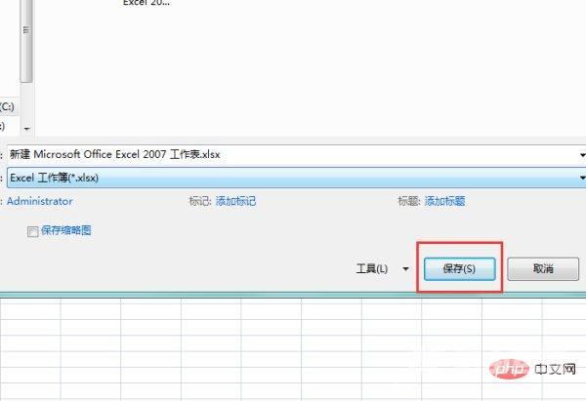Click the 保存(S) button to save
586x401 pixels.
(459, 268)
